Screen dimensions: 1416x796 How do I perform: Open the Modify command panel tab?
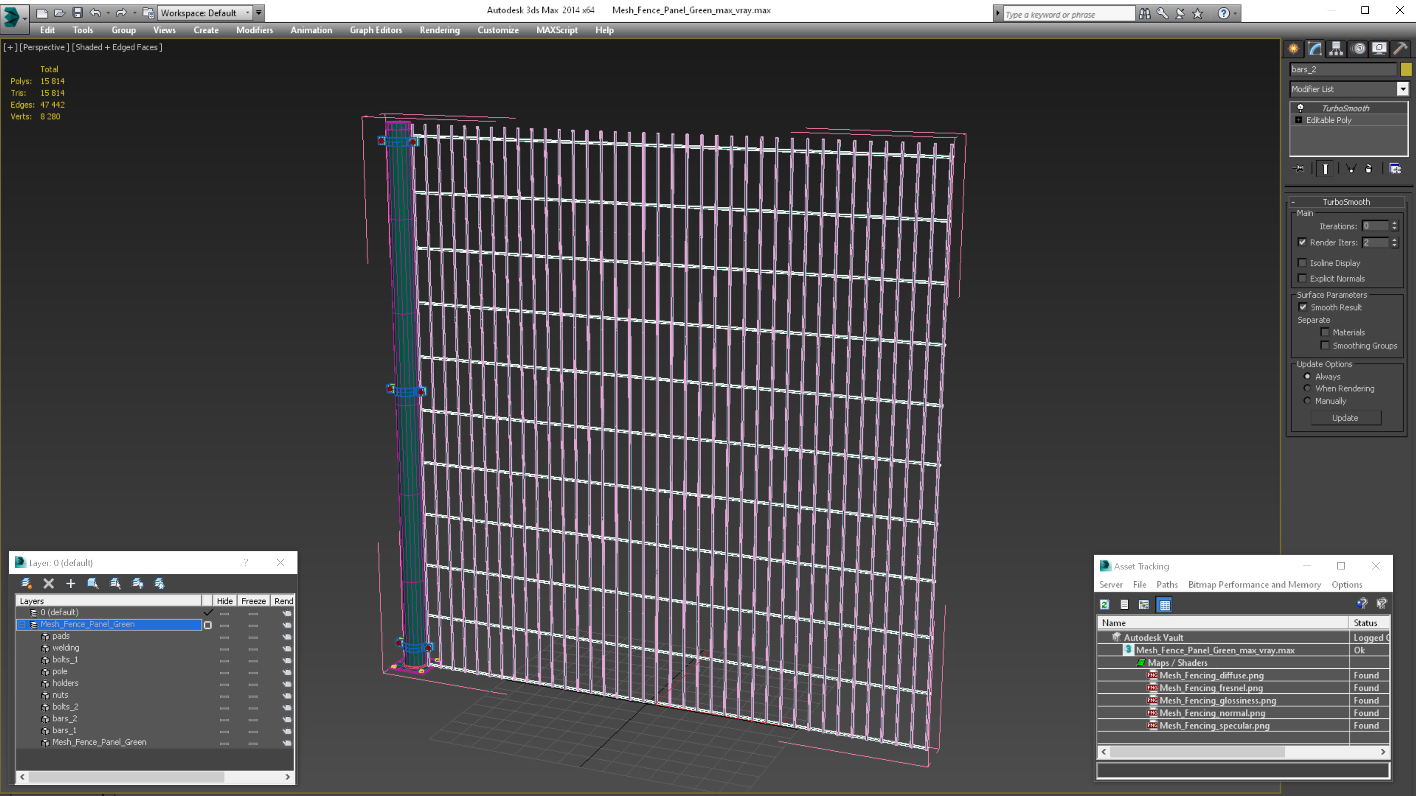point(1314,49)
